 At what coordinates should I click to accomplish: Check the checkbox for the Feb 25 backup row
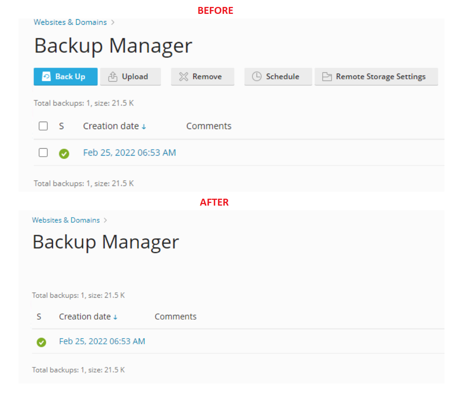coord(43,152)
